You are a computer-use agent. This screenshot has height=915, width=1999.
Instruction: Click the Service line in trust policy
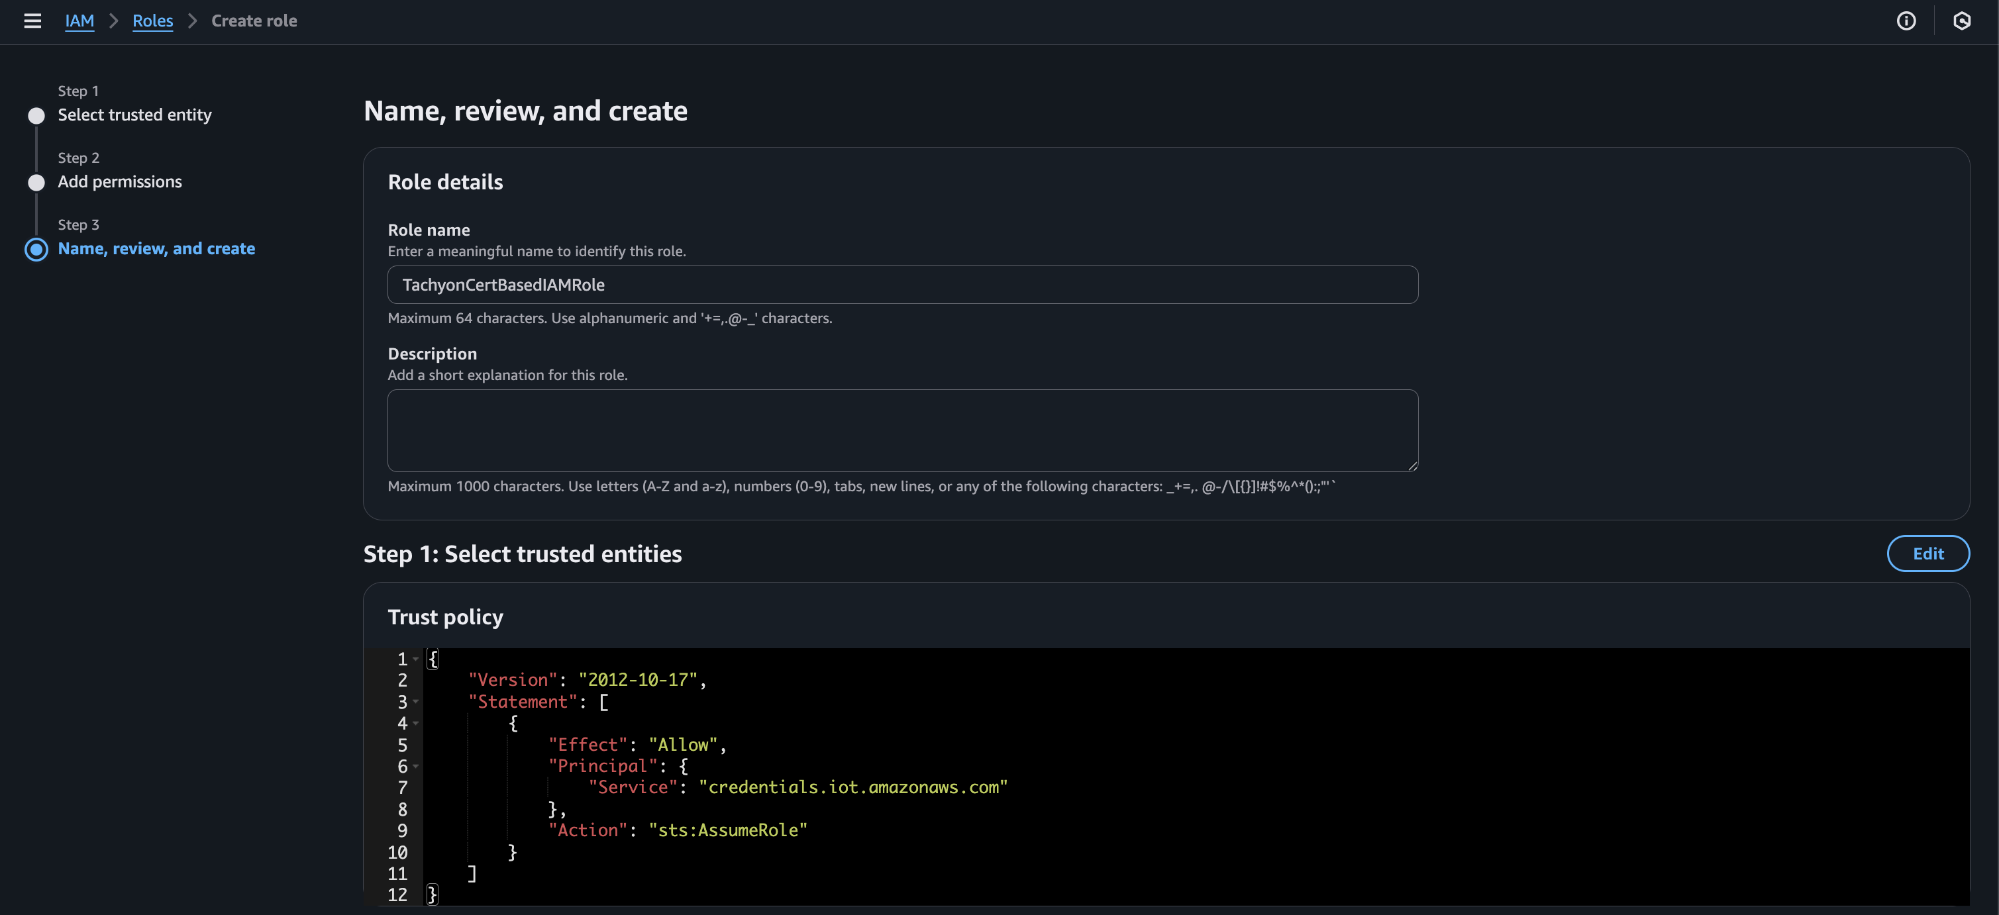[x=797, y=788]
